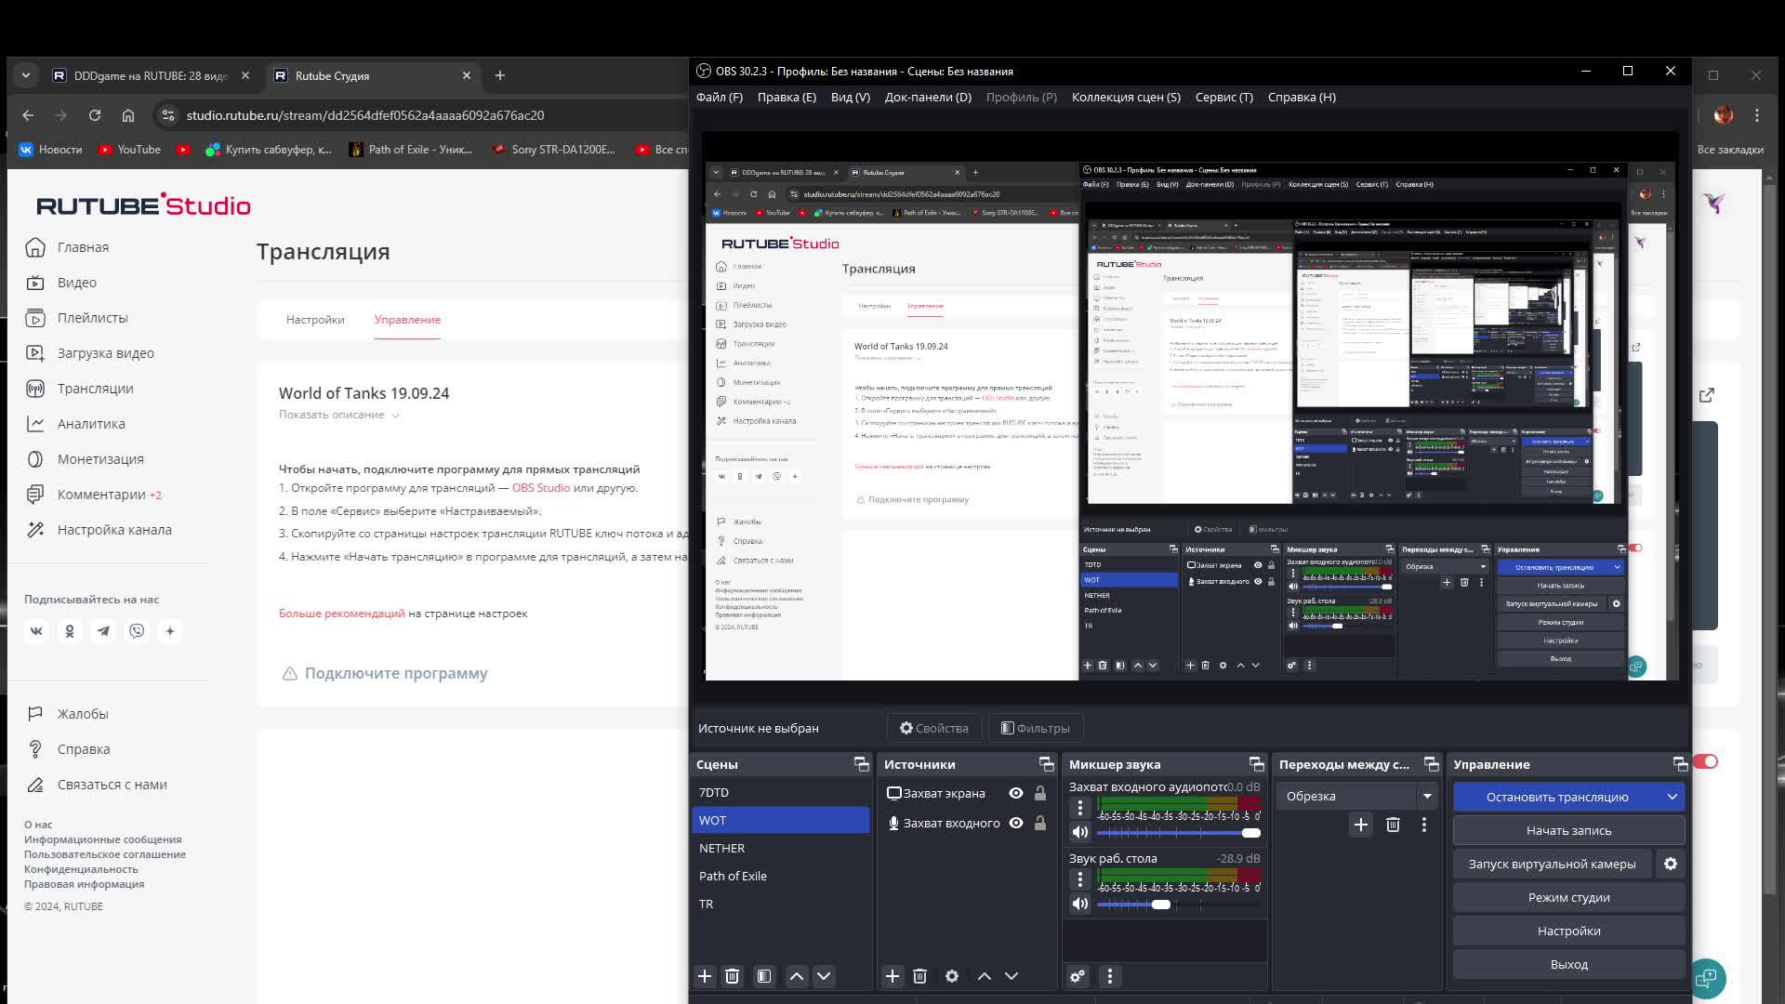Adjust the Звук раб. стола volume slider
The image size is (1785, 1004).
[1161, 904]
